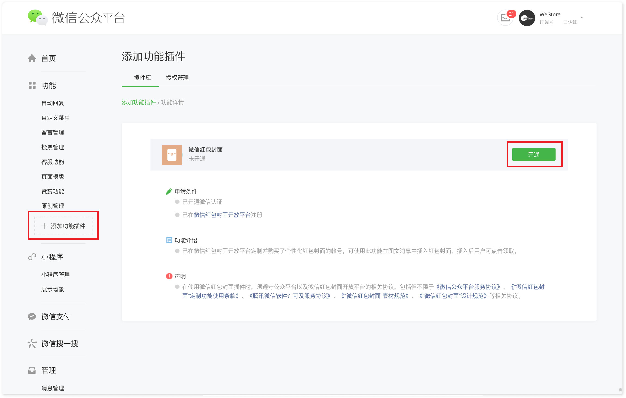Click the grid icon next to 功能
The height and width of the screenshot is (398, 626).
click(32, 85)
